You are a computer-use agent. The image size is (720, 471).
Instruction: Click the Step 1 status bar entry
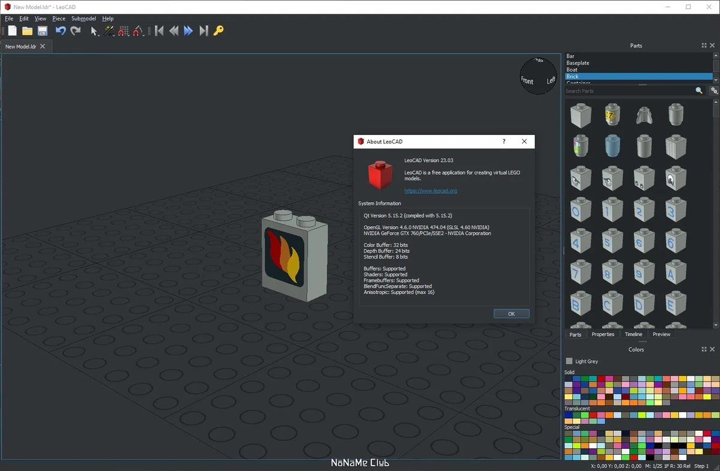tap(701, 466)
